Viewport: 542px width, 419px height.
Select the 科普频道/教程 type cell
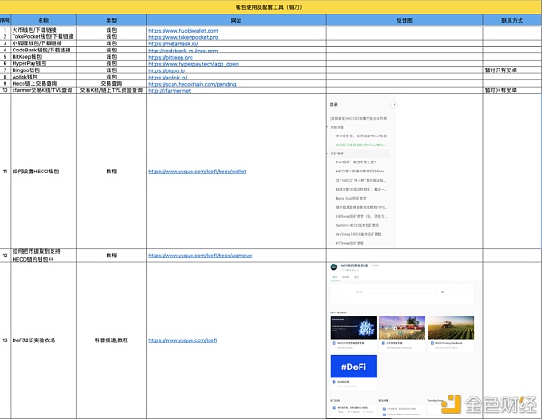pyautogui.click(x=111, y=340)
